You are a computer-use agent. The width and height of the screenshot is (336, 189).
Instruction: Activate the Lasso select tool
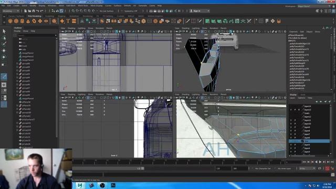4,38
